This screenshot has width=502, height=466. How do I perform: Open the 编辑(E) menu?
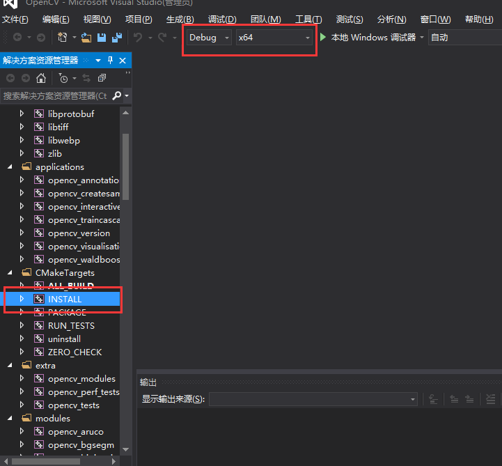pos(56,20)
